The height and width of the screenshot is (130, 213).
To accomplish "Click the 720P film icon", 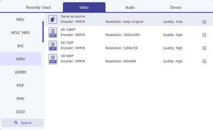I will 53,46.
